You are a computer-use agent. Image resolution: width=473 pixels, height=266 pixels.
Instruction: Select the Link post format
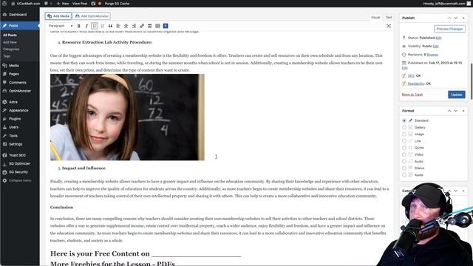pos(404,141)
